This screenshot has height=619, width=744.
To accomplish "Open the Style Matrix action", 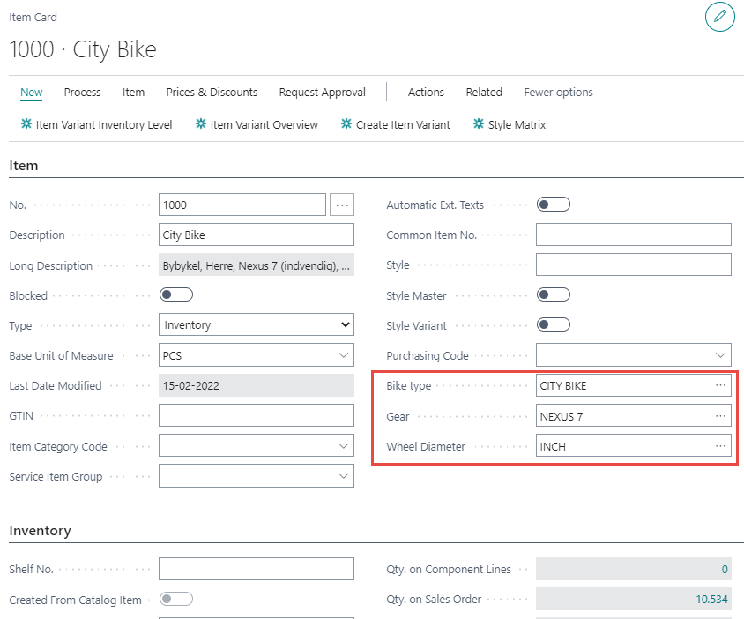I will 510,125.
